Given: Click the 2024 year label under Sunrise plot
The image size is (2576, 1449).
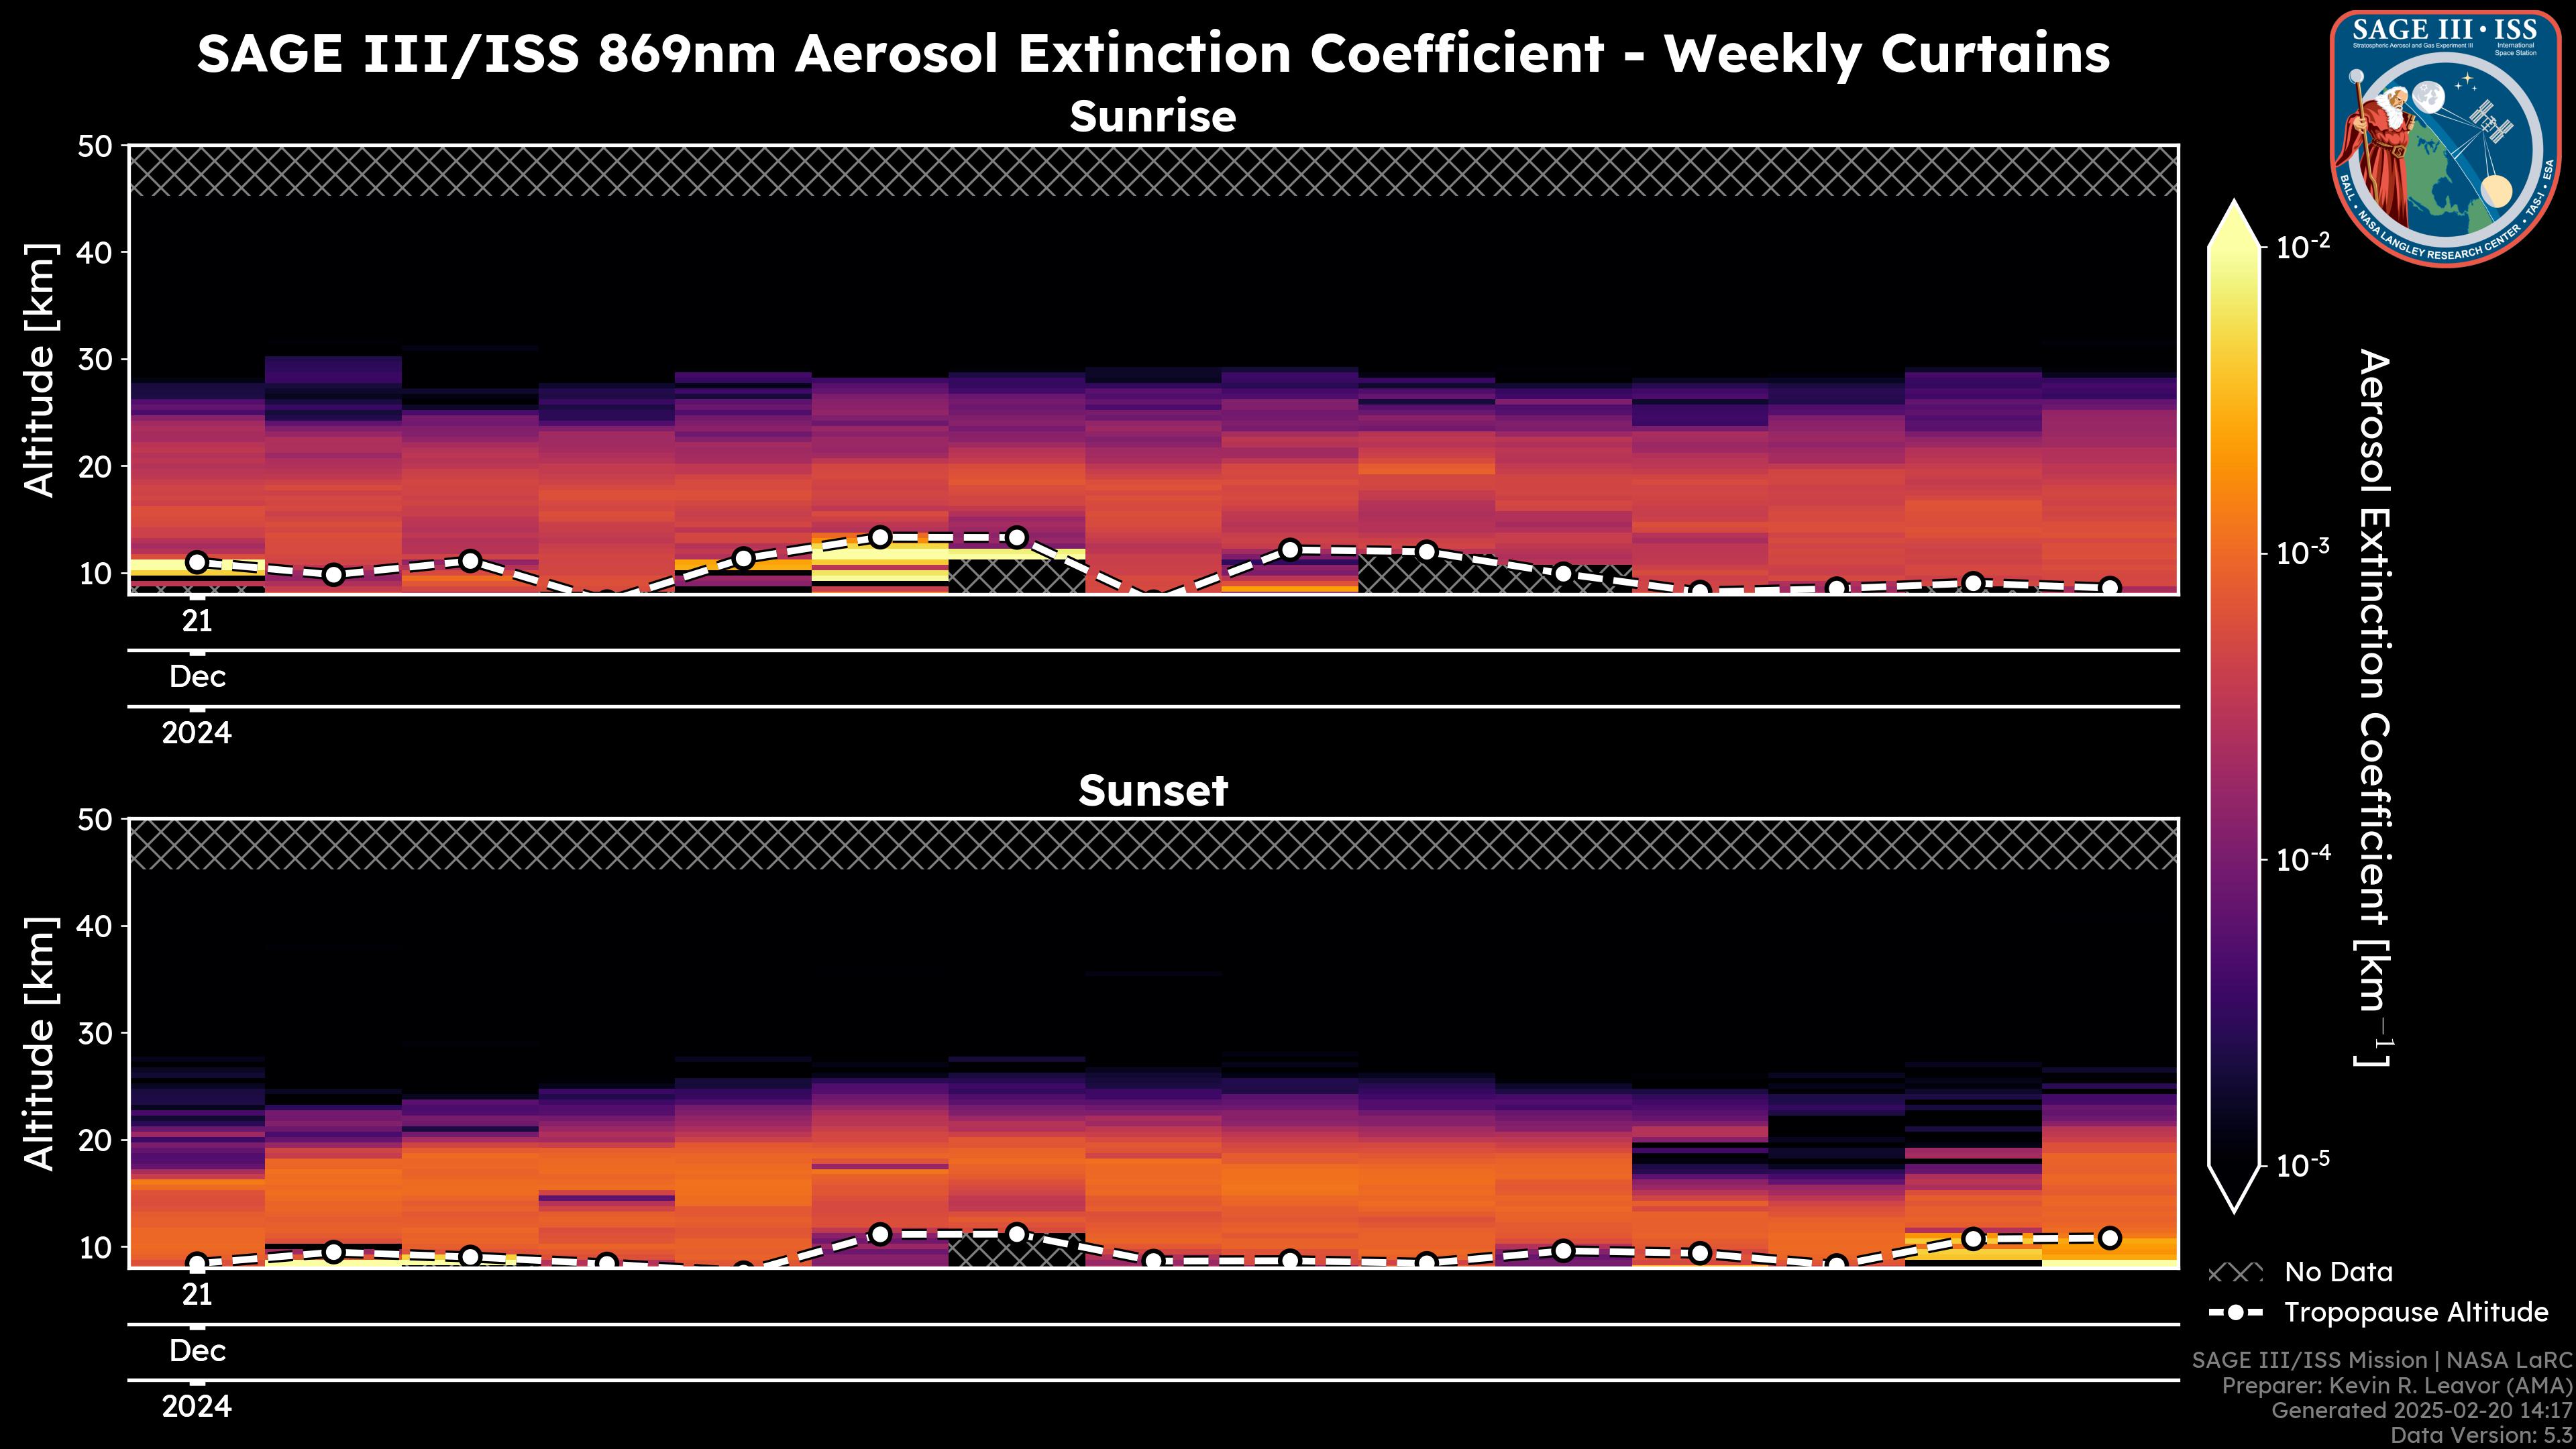Looking at the screenshot, I should point(197,733).
